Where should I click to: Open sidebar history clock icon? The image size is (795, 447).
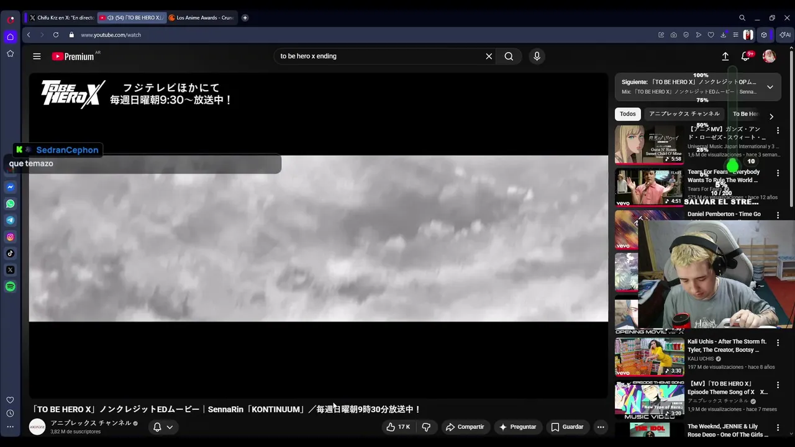pyautogui.click(x=10, y=413)
